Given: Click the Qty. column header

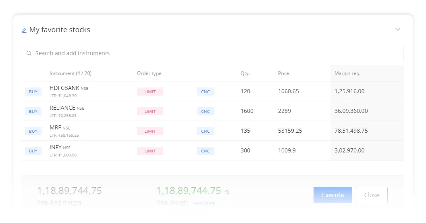Looking at the screenshot, I should pyautogui.click(x=245, y=73).
